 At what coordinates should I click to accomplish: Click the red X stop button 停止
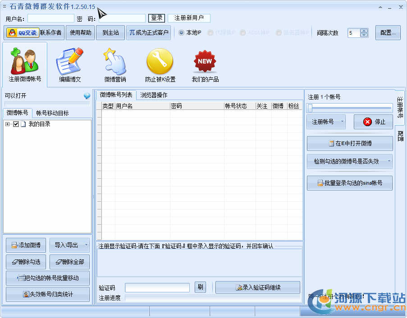[373, 122]
